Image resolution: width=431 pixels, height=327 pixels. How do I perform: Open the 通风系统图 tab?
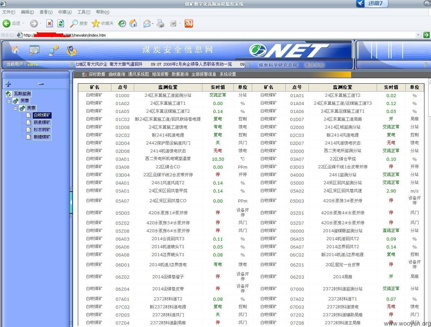(138, 74)
